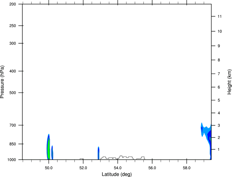Click the 56.0 latitude label
Viewport: 232px width, 177px height.
click(152, 168)
